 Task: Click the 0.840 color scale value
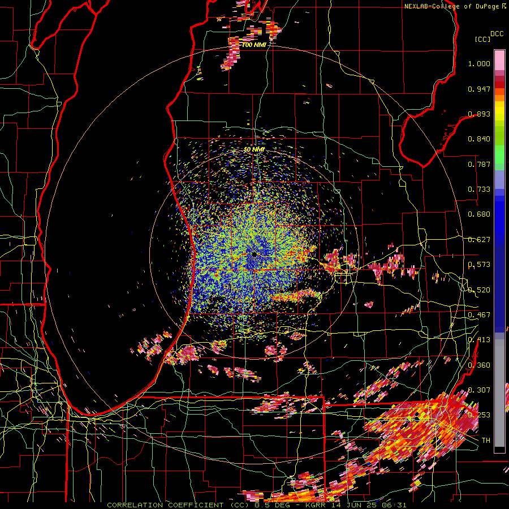479,139
